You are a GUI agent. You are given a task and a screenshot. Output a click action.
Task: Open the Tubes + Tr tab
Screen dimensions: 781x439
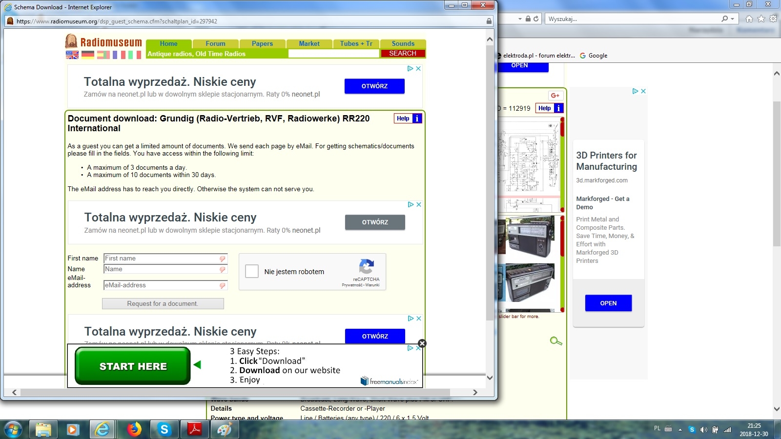[356, 44]
